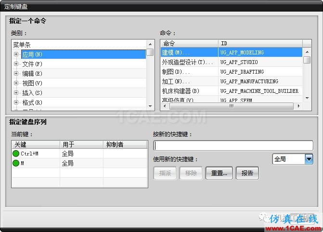The width and height of the screenshot is (323, 232).
Task: Click green status icon beside Ctrl+M
Action: 16,154
